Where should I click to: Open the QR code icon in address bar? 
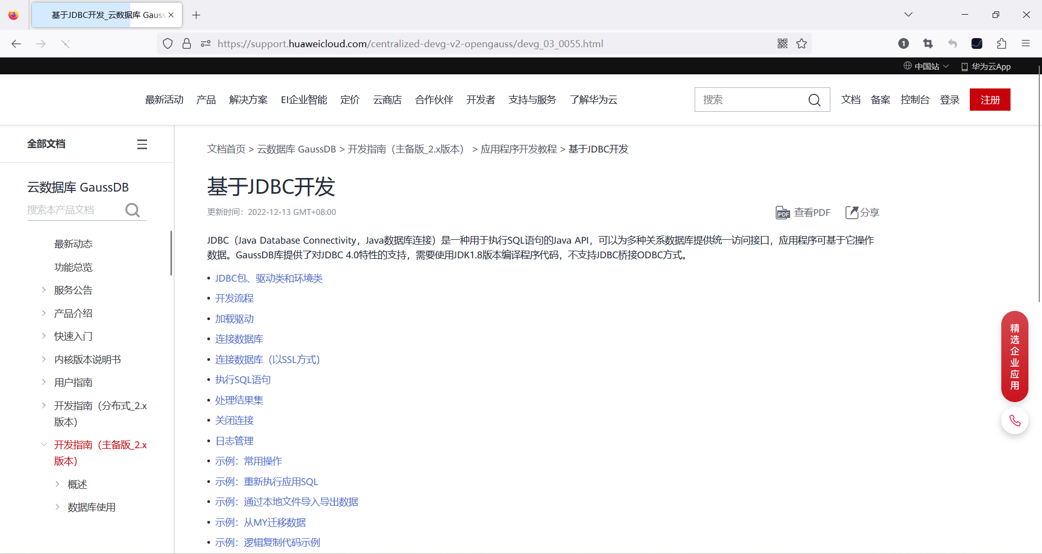[783, 43]
